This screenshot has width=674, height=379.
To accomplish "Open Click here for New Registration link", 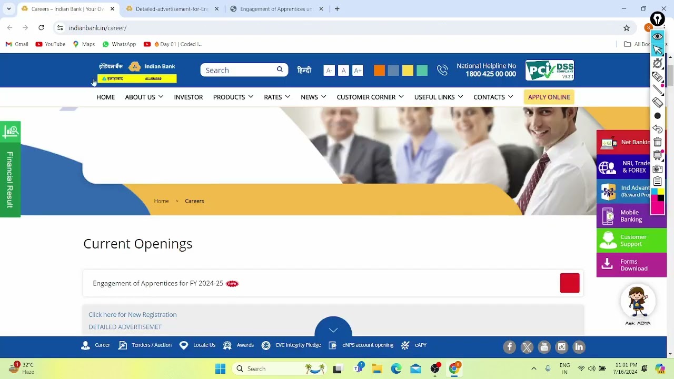I will (132, 314).
